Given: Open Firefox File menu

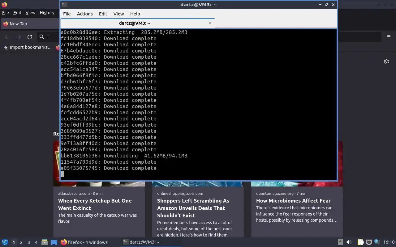Looking at the screenshot, I should pyautogui.click(x=6, y=13).
